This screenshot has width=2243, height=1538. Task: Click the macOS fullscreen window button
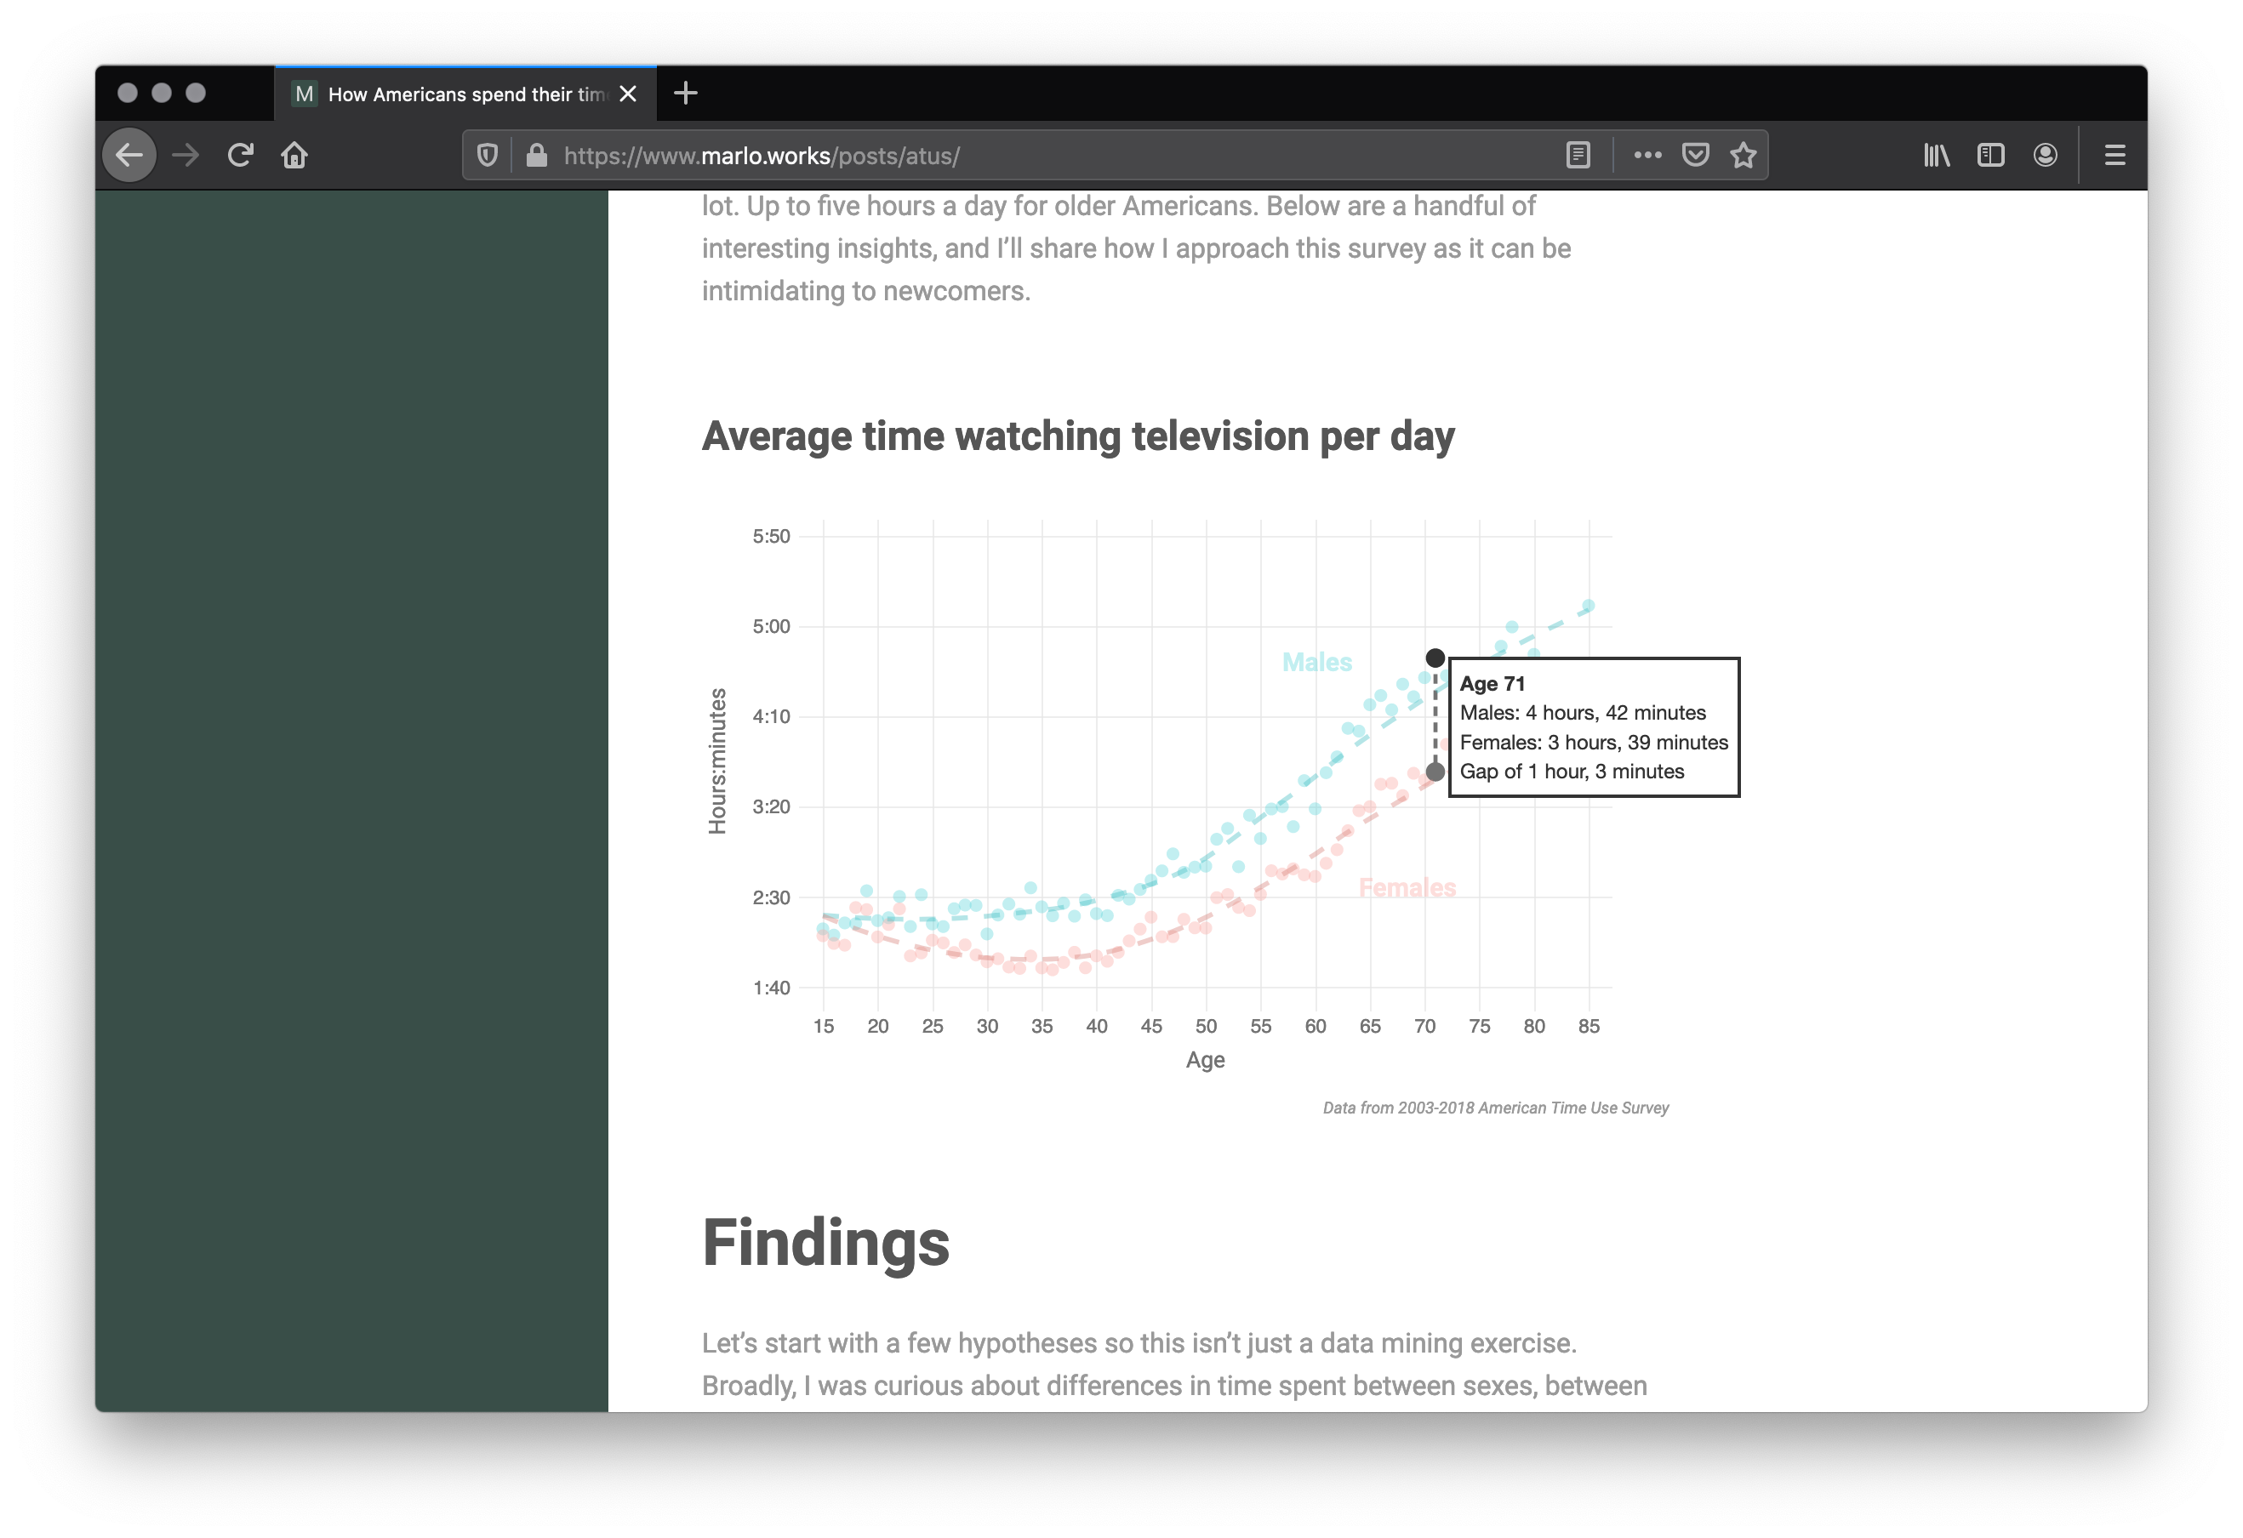[x=196, y=93]
